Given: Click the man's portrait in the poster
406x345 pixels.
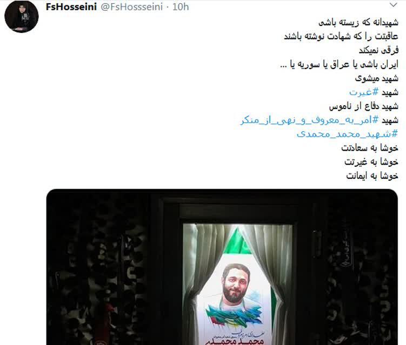Looking at the screenshot, I should [235, 283].
